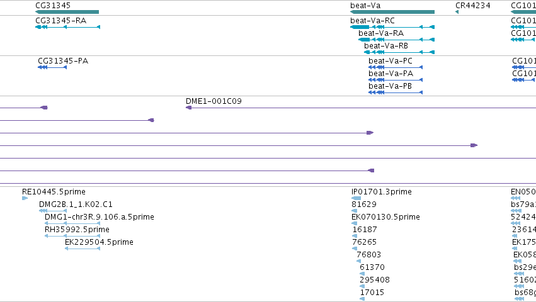Screen dimensions: 536x302
Task: Select the EK229504.5prime label
Action: pyautogui.click(x=99, y=242)
